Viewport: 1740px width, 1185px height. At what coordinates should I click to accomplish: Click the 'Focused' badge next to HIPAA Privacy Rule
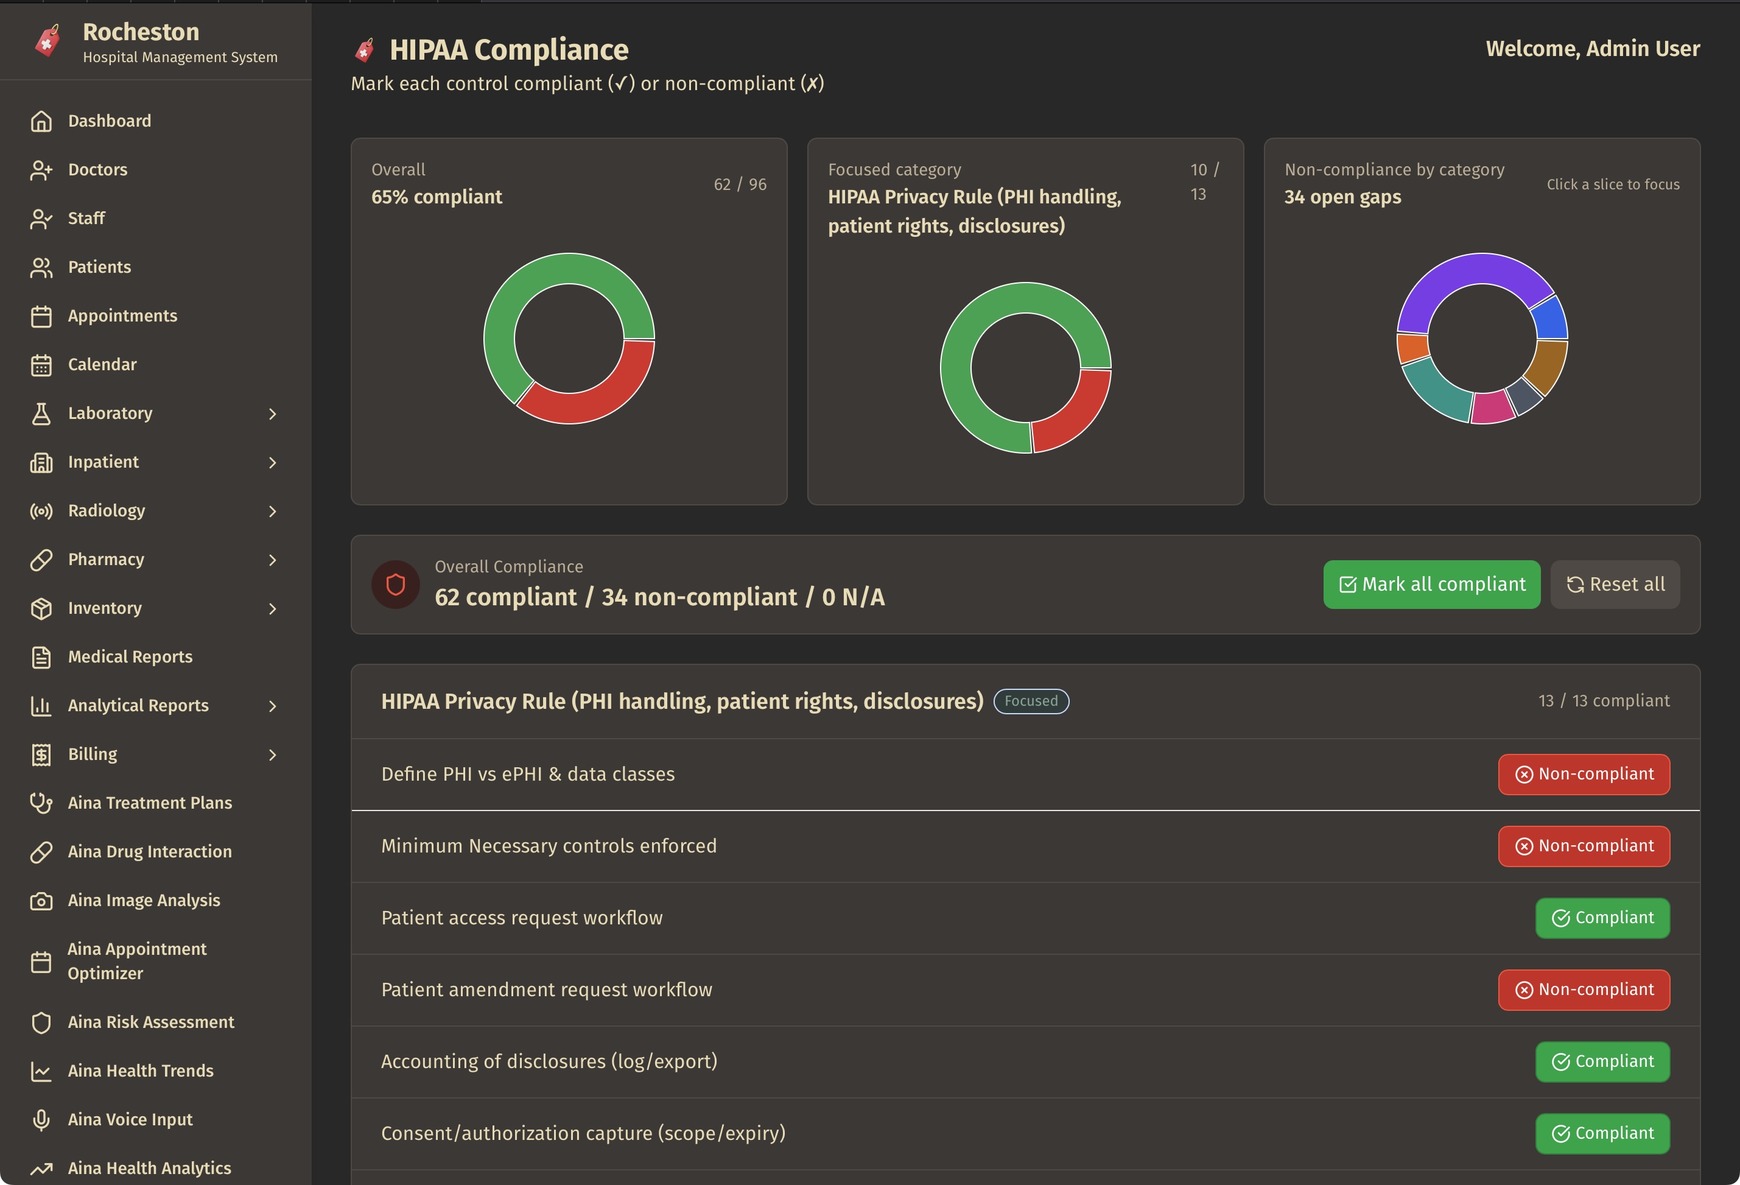point(1031,701)
